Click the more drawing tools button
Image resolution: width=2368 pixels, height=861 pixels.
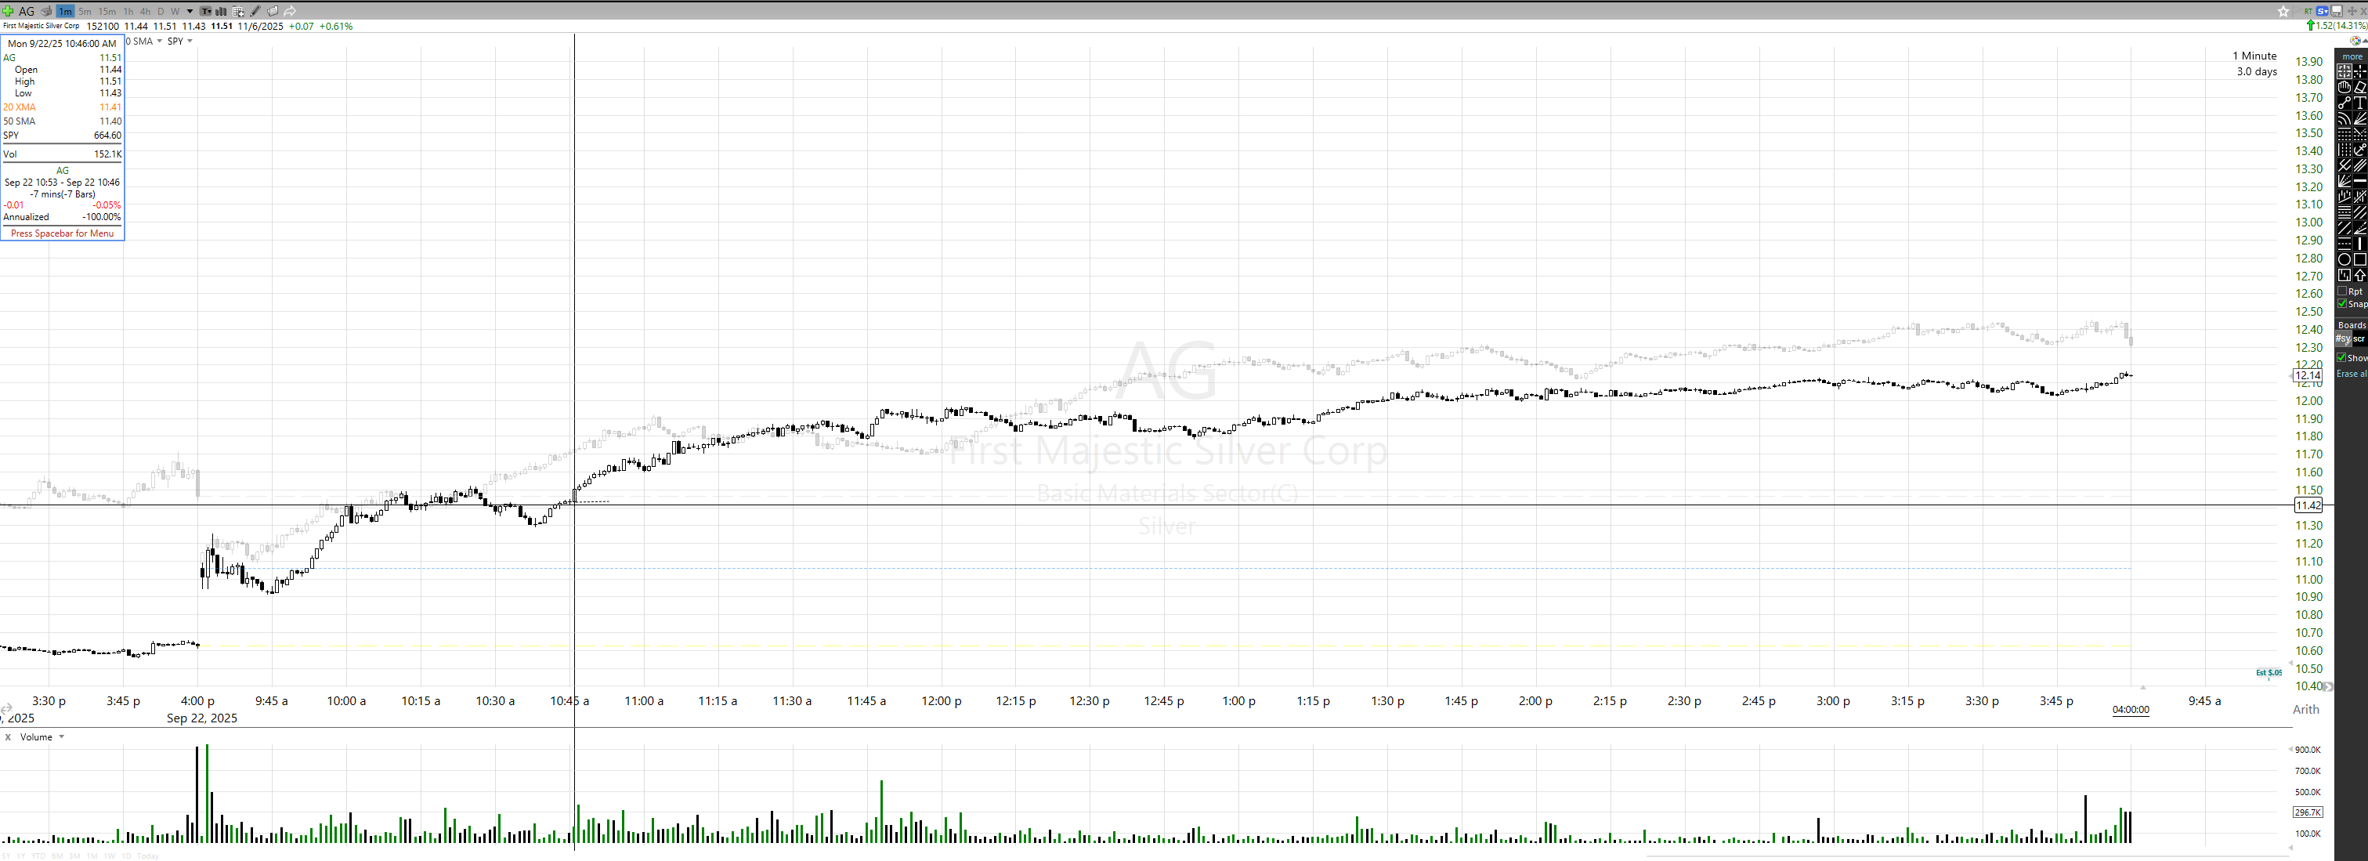[x=2352, y=56]
